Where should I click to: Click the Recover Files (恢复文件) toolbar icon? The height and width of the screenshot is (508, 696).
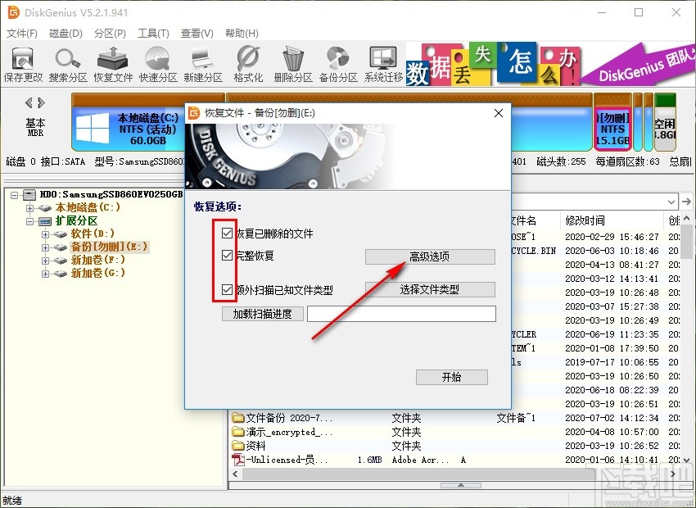point(113,65)
